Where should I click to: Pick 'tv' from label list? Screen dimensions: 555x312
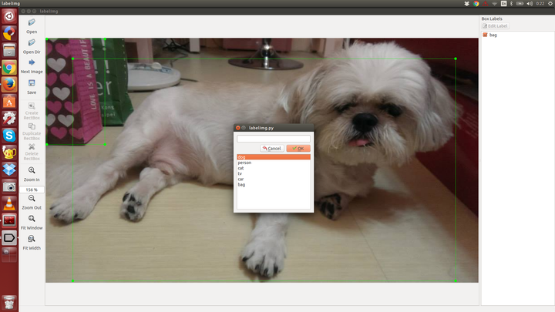pos(240,173)
